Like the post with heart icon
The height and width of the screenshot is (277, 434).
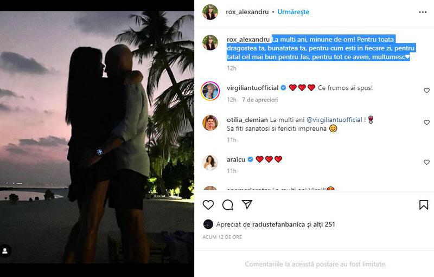[208, 205]
